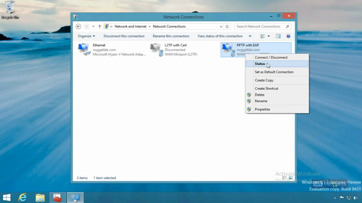Toggle the preview pane

pyautogui.click(x=278, y=36)
